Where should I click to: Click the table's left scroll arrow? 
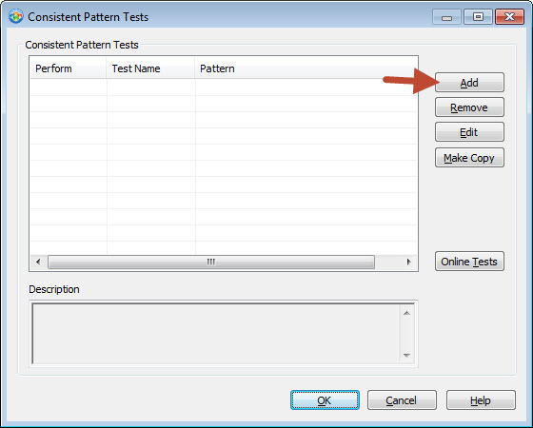38,262
